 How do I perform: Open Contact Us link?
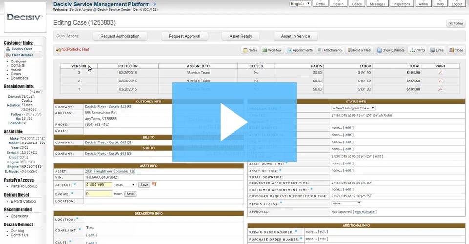pos(20,235)
